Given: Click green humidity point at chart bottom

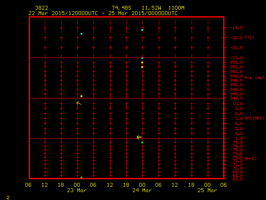Looking at the screenshot, I should (81, 177).
